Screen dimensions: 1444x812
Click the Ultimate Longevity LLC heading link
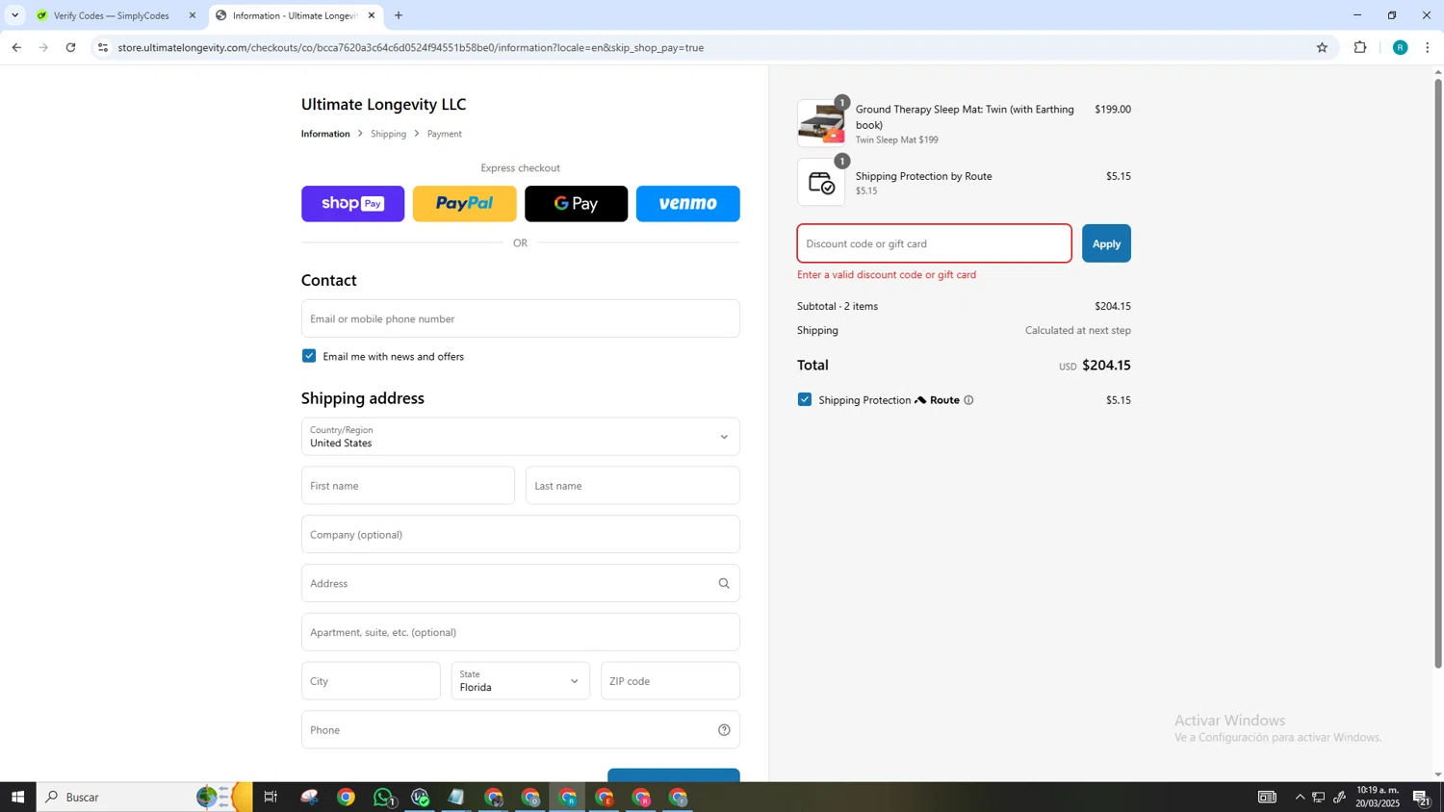tap(384, 104)
